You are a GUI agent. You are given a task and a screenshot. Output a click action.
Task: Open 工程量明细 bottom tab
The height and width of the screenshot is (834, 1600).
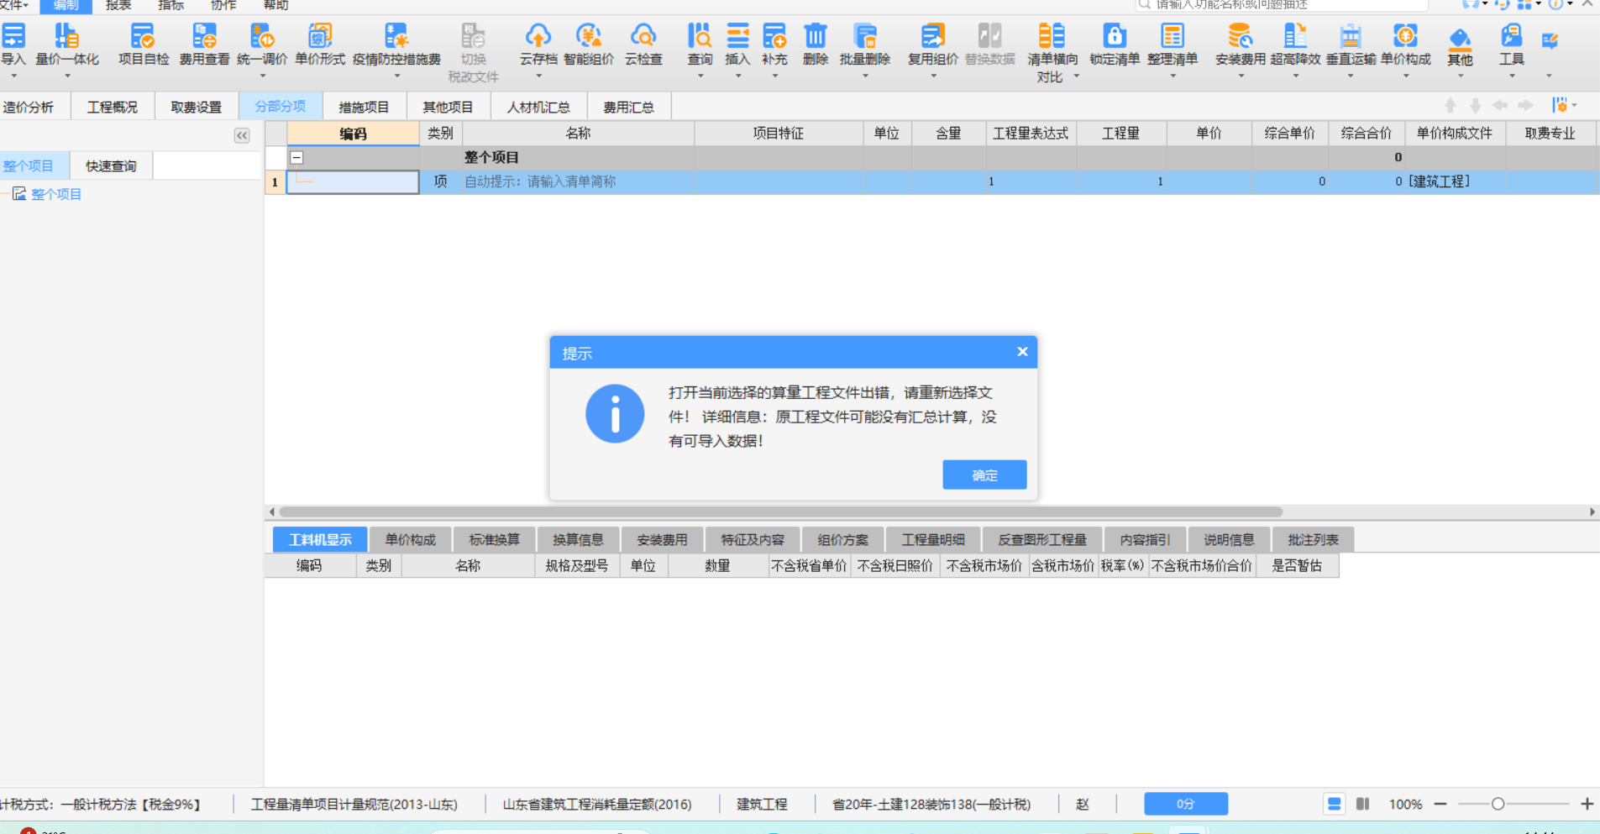932,539
